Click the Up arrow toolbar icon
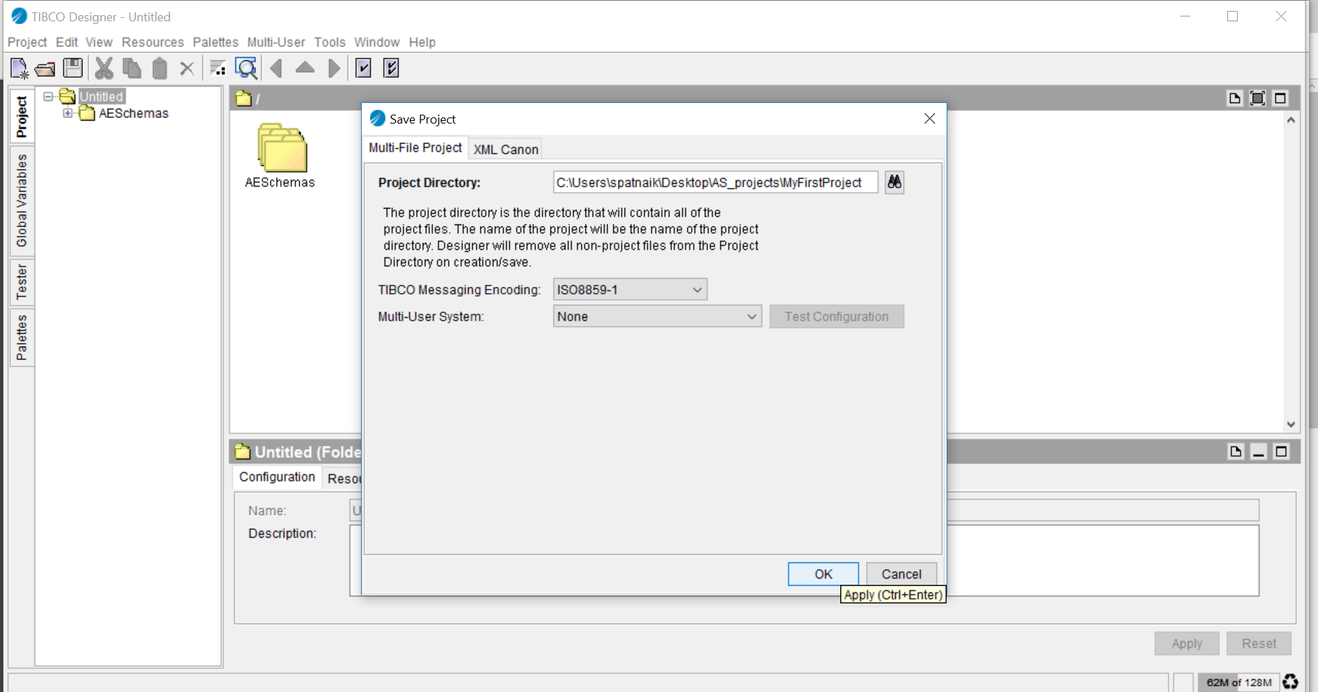 (305, 67)
